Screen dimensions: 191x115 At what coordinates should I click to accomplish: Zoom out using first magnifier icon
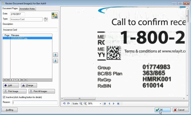point(81,104)
